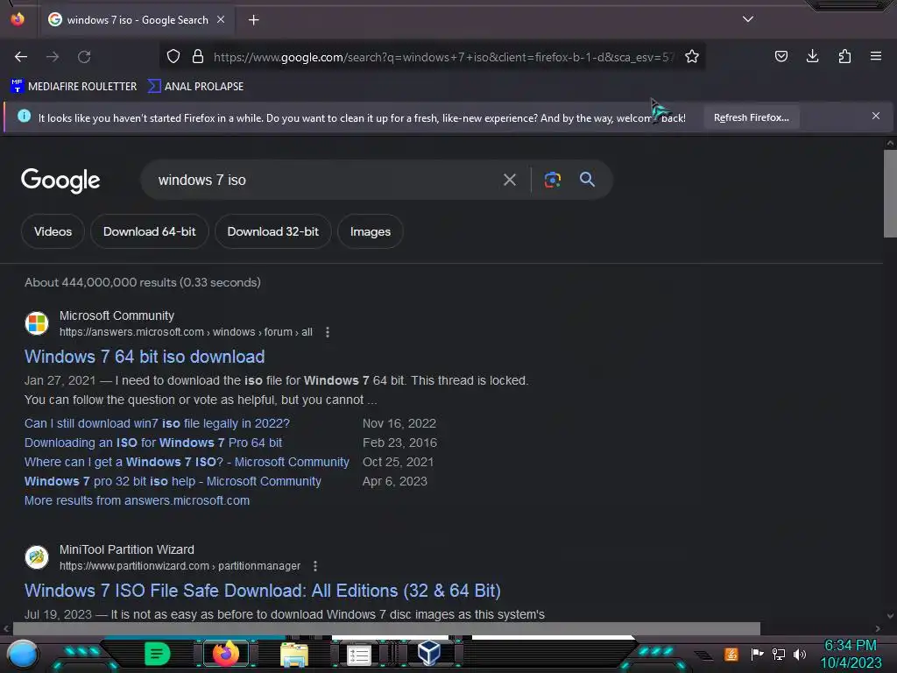Open the tracking protection shield icon
Screen dimensions: 897x673
173,56
